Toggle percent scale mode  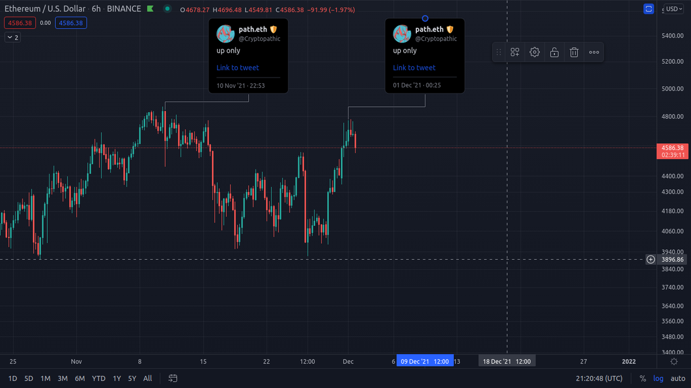click(x=643, y=378)
